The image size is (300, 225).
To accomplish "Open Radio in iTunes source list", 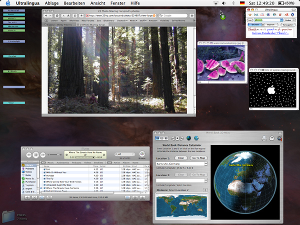I will click(28, 175).
